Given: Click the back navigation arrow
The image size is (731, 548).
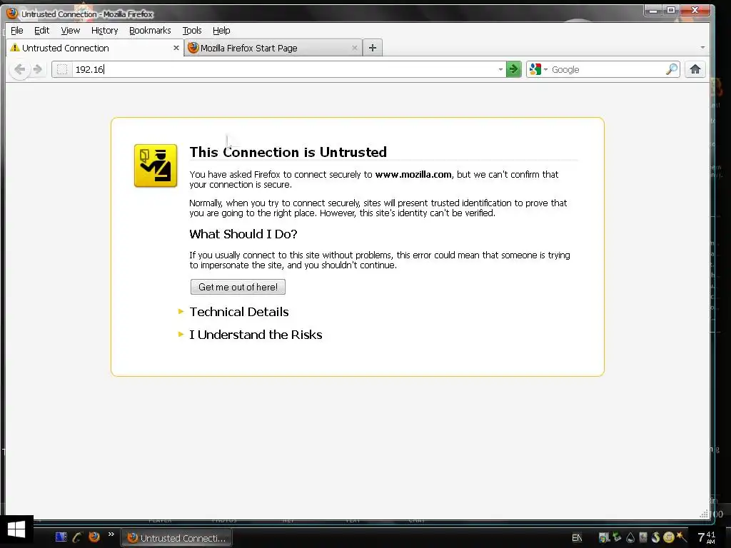Looking at the screenshot, I should pyautogui.click(x=19, y=69).
